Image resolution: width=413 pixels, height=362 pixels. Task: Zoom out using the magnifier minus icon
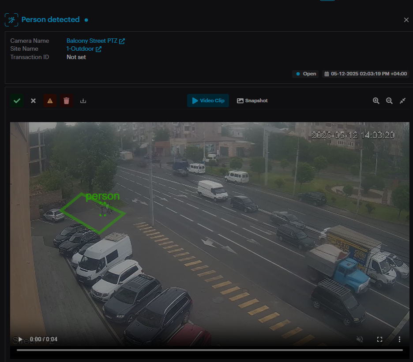coord(389,101)
